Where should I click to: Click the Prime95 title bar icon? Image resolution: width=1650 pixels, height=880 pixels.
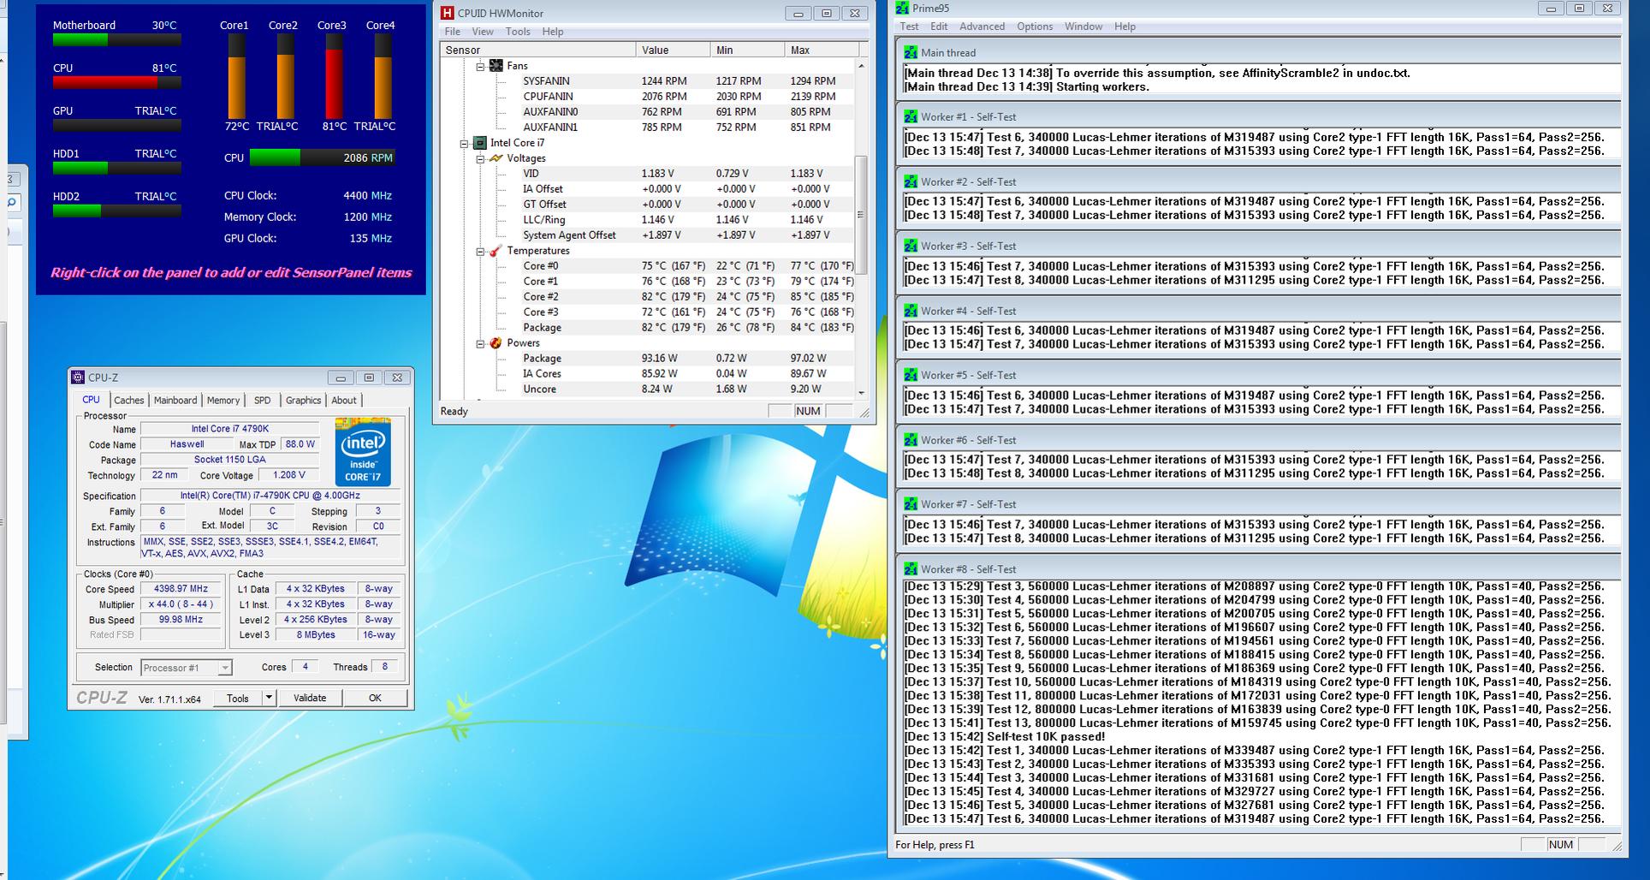click(x=902, y=9)
